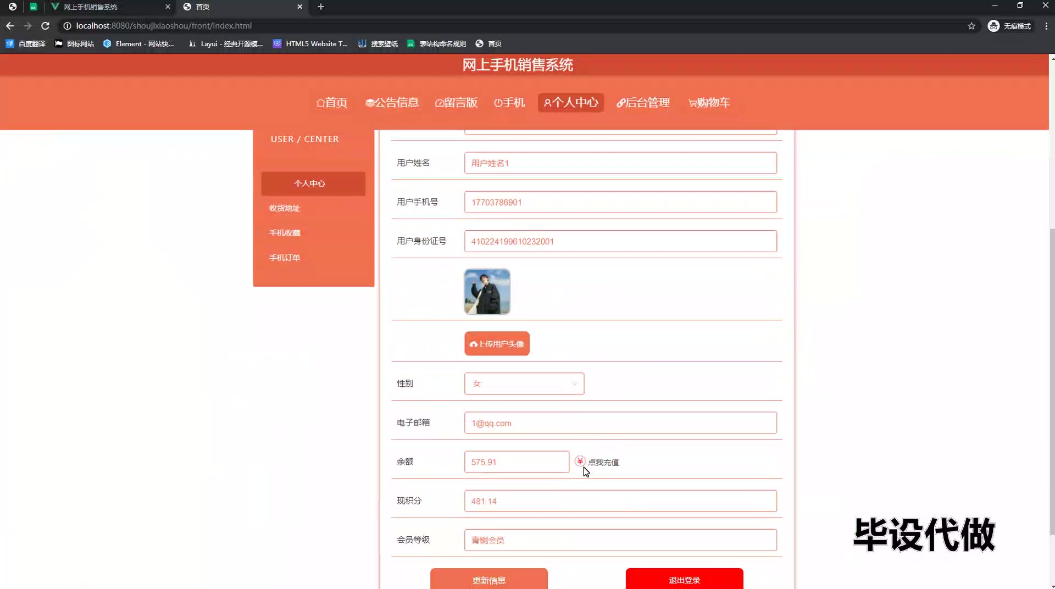Open 收货地址 in sidebar
The height and width of the screenshot is (589, 1055).
point(285,208)
